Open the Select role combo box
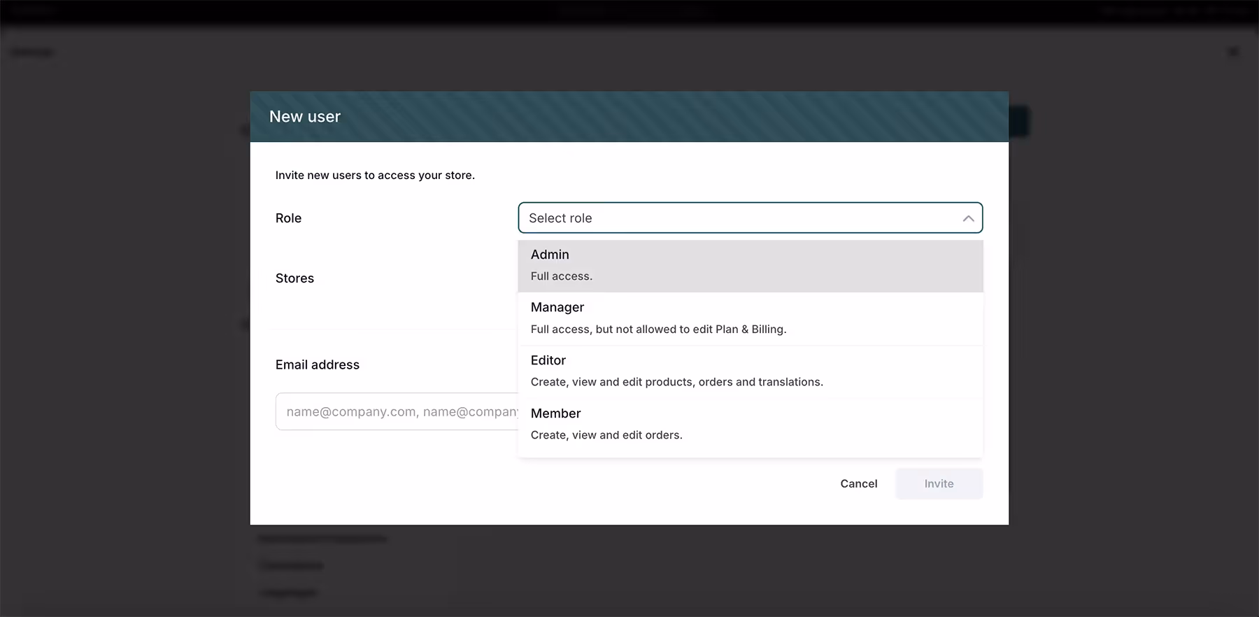 coord(750,218)
